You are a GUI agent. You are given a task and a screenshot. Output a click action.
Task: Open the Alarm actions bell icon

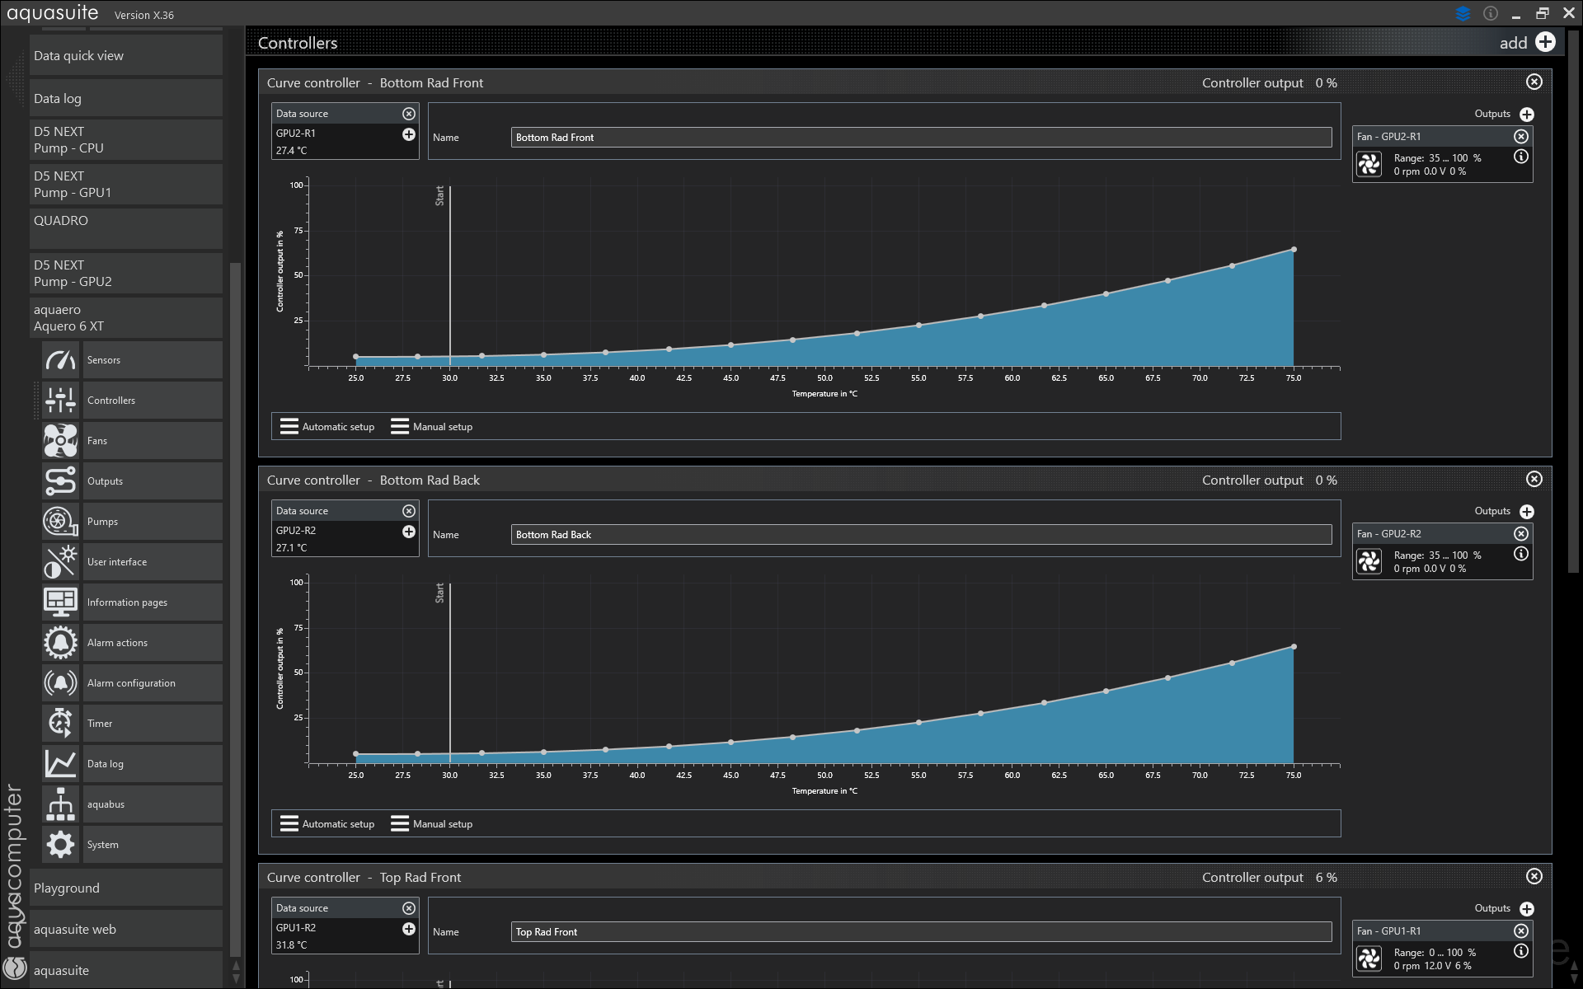[60, 643]
